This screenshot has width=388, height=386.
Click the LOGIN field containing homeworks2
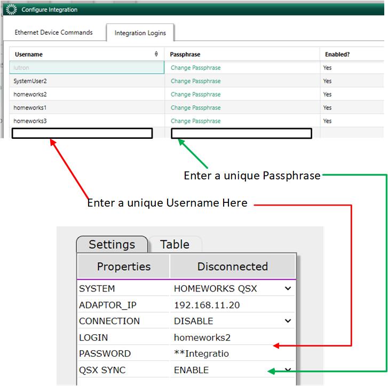233,337
